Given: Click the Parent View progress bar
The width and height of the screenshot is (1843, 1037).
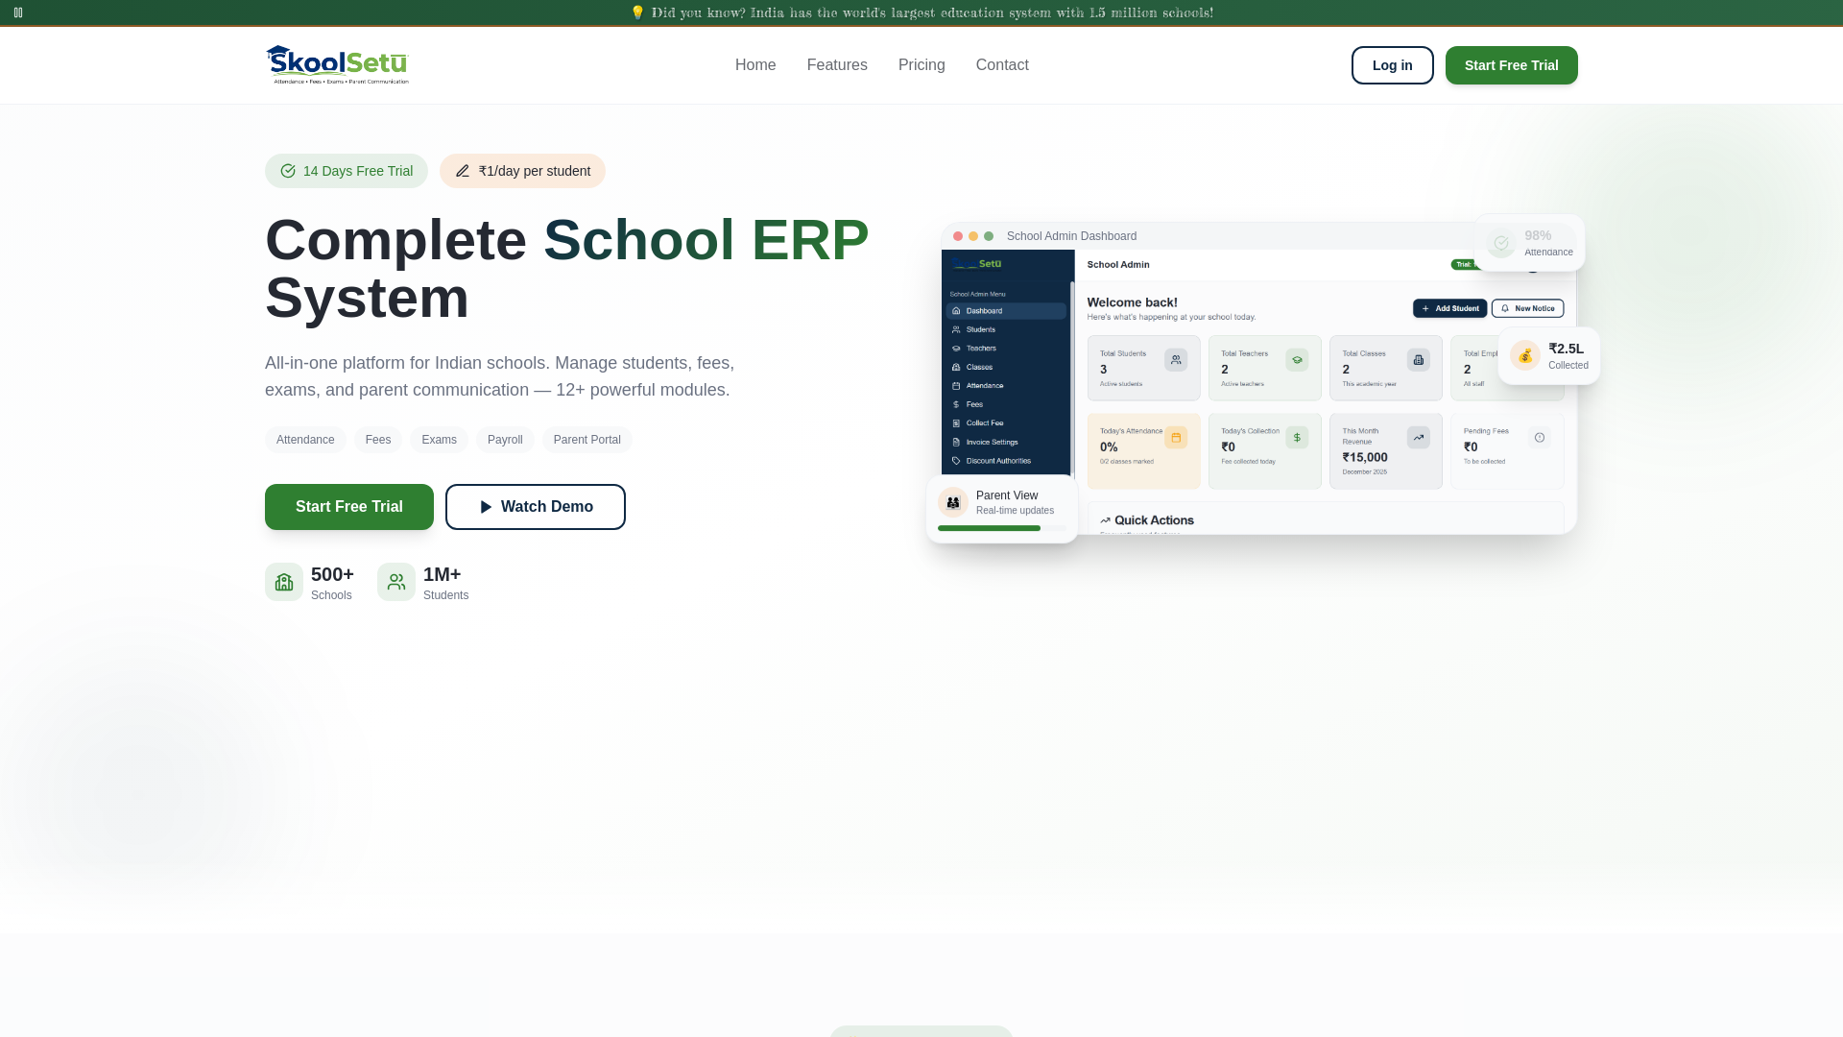Looking at the screenshot, I should click(x=1002, y=528).
